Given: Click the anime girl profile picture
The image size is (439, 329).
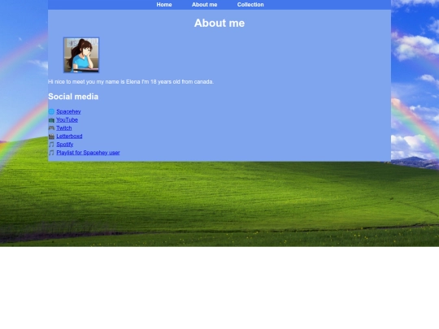Looking at the screenshot, I should (x=81, y=55).
